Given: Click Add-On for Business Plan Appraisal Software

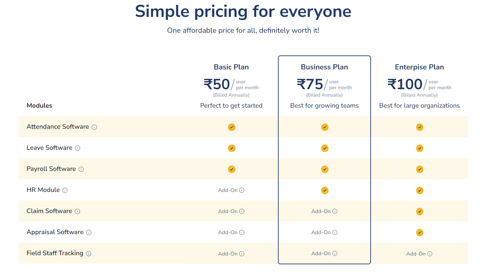Looking at the screenshot, I should (x=321, y=232).
